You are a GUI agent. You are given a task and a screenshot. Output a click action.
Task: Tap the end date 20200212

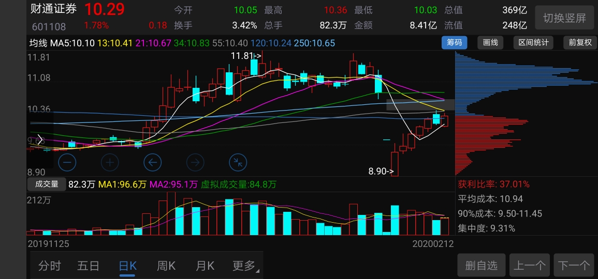[433, 244]
